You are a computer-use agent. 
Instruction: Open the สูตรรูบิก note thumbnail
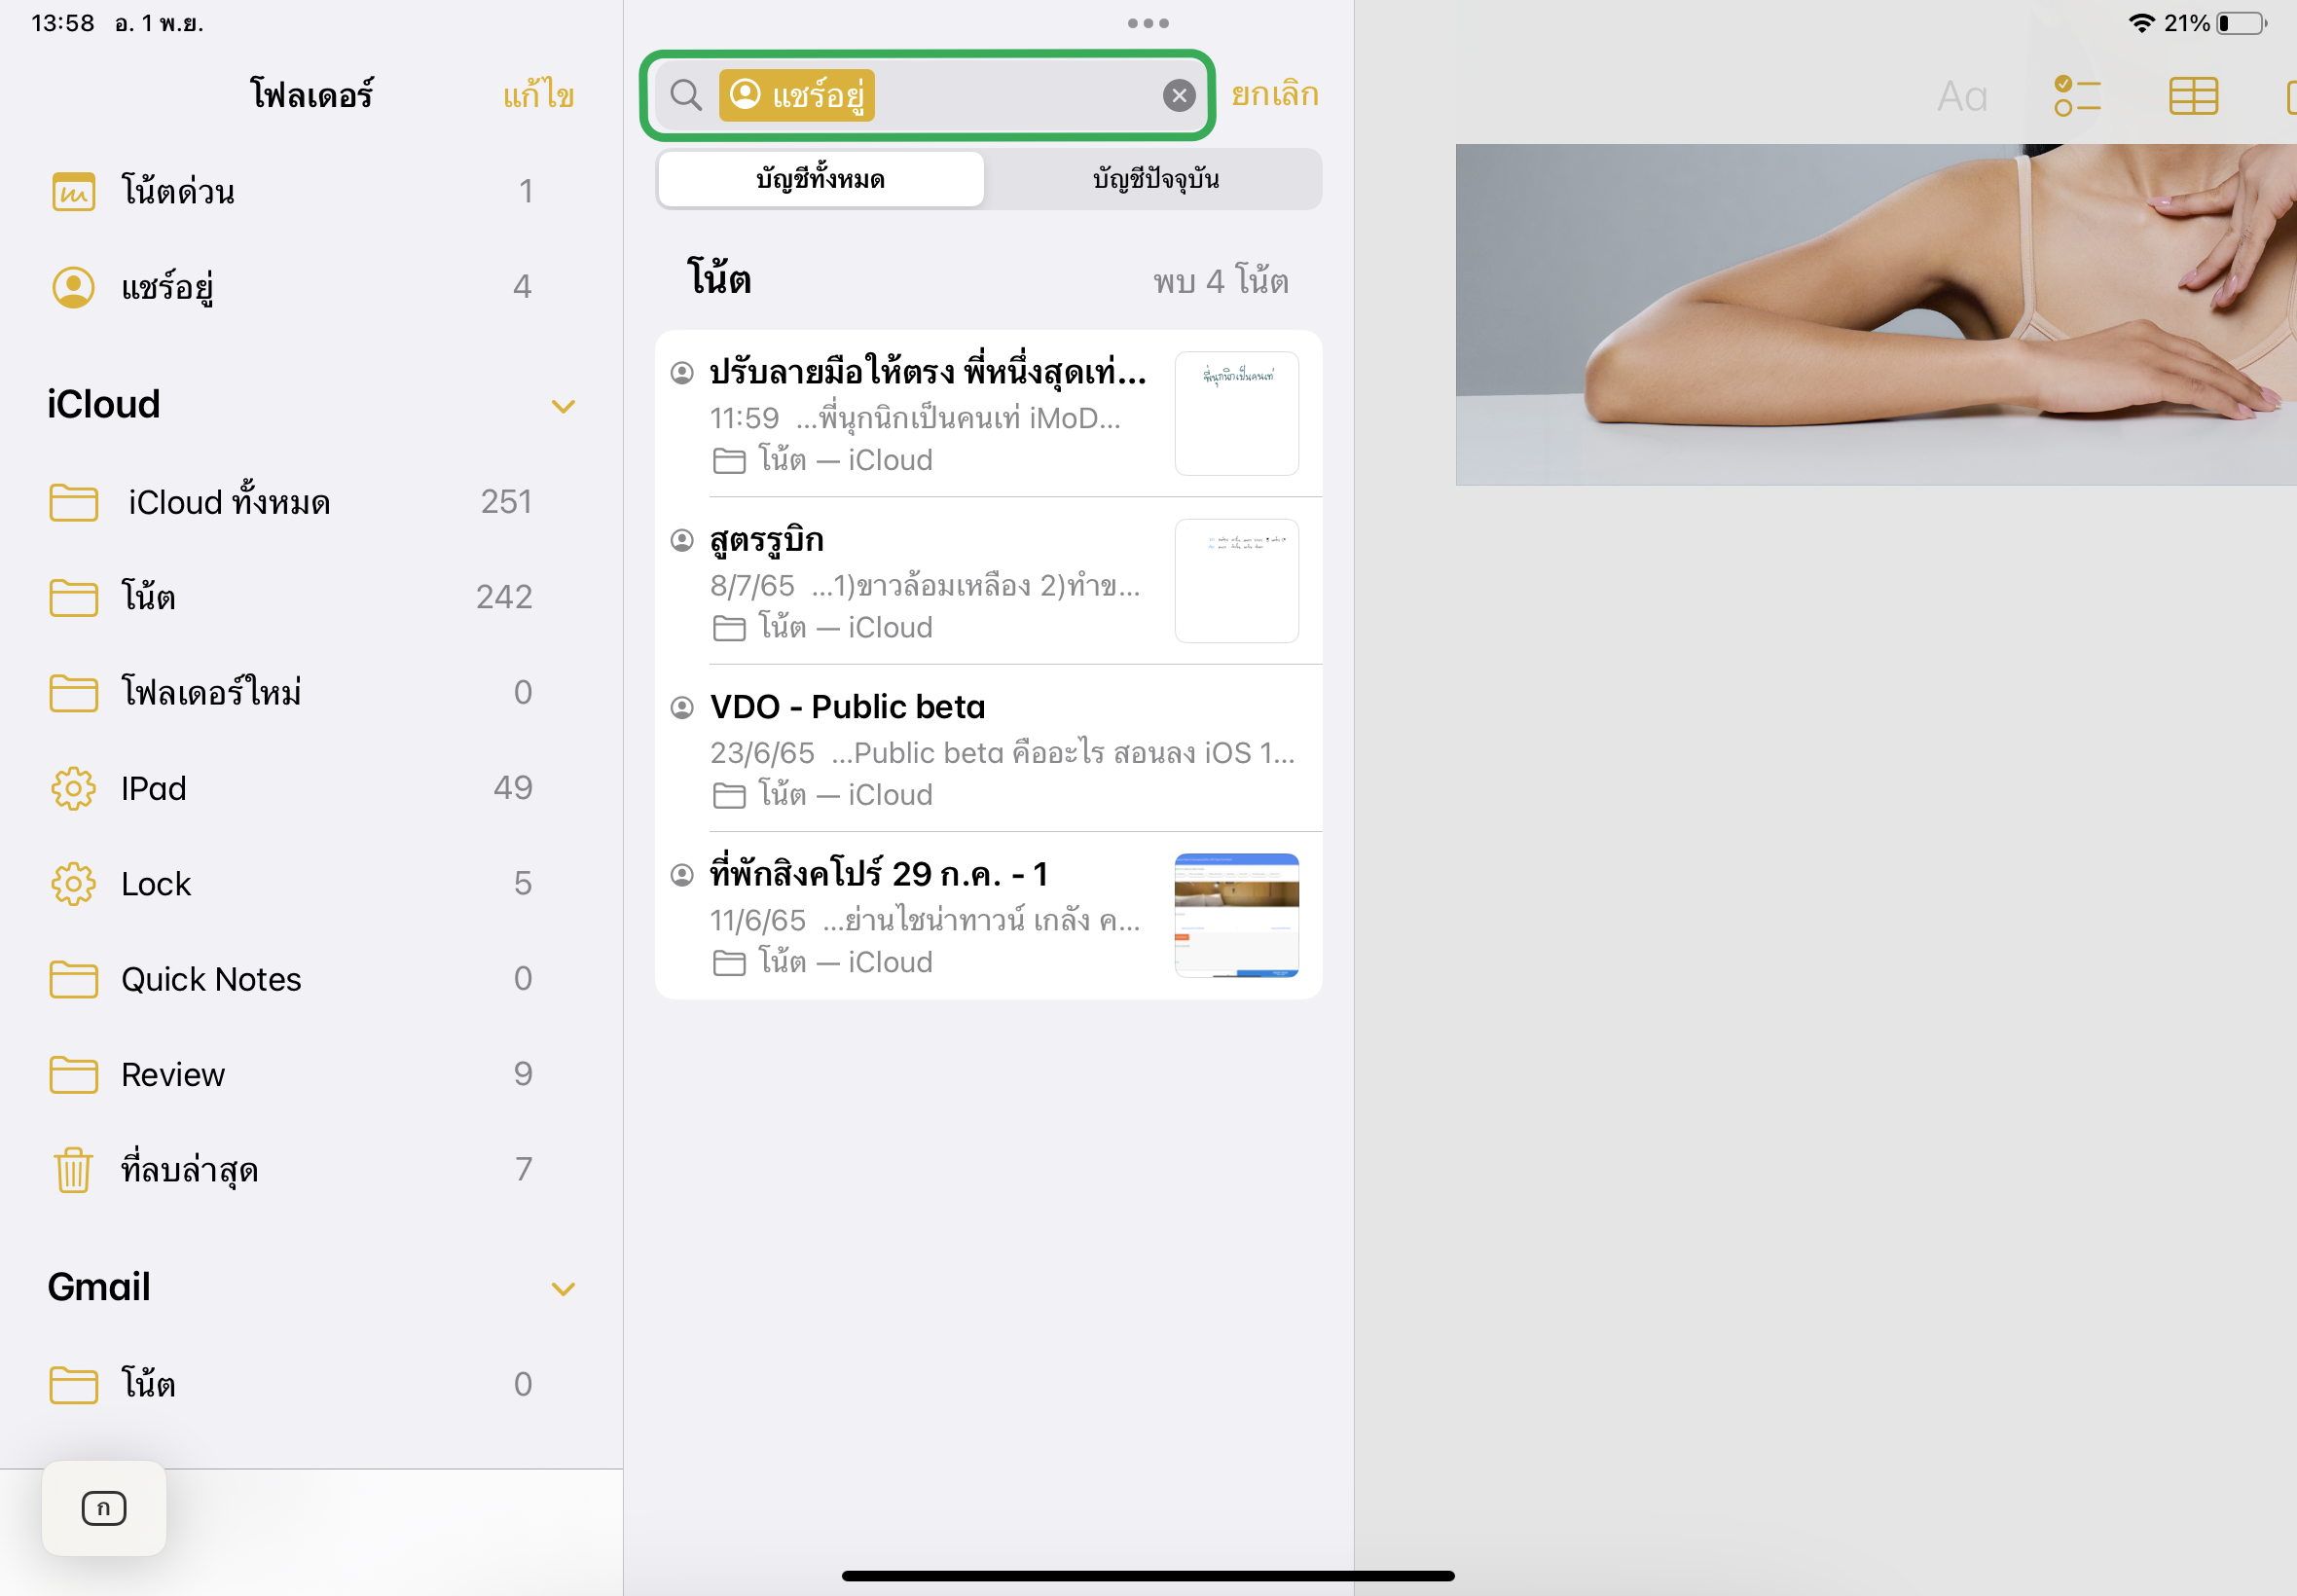1236,581
